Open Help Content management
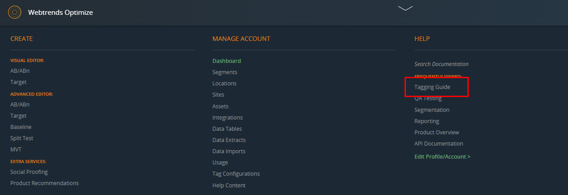 coord(229,185)
